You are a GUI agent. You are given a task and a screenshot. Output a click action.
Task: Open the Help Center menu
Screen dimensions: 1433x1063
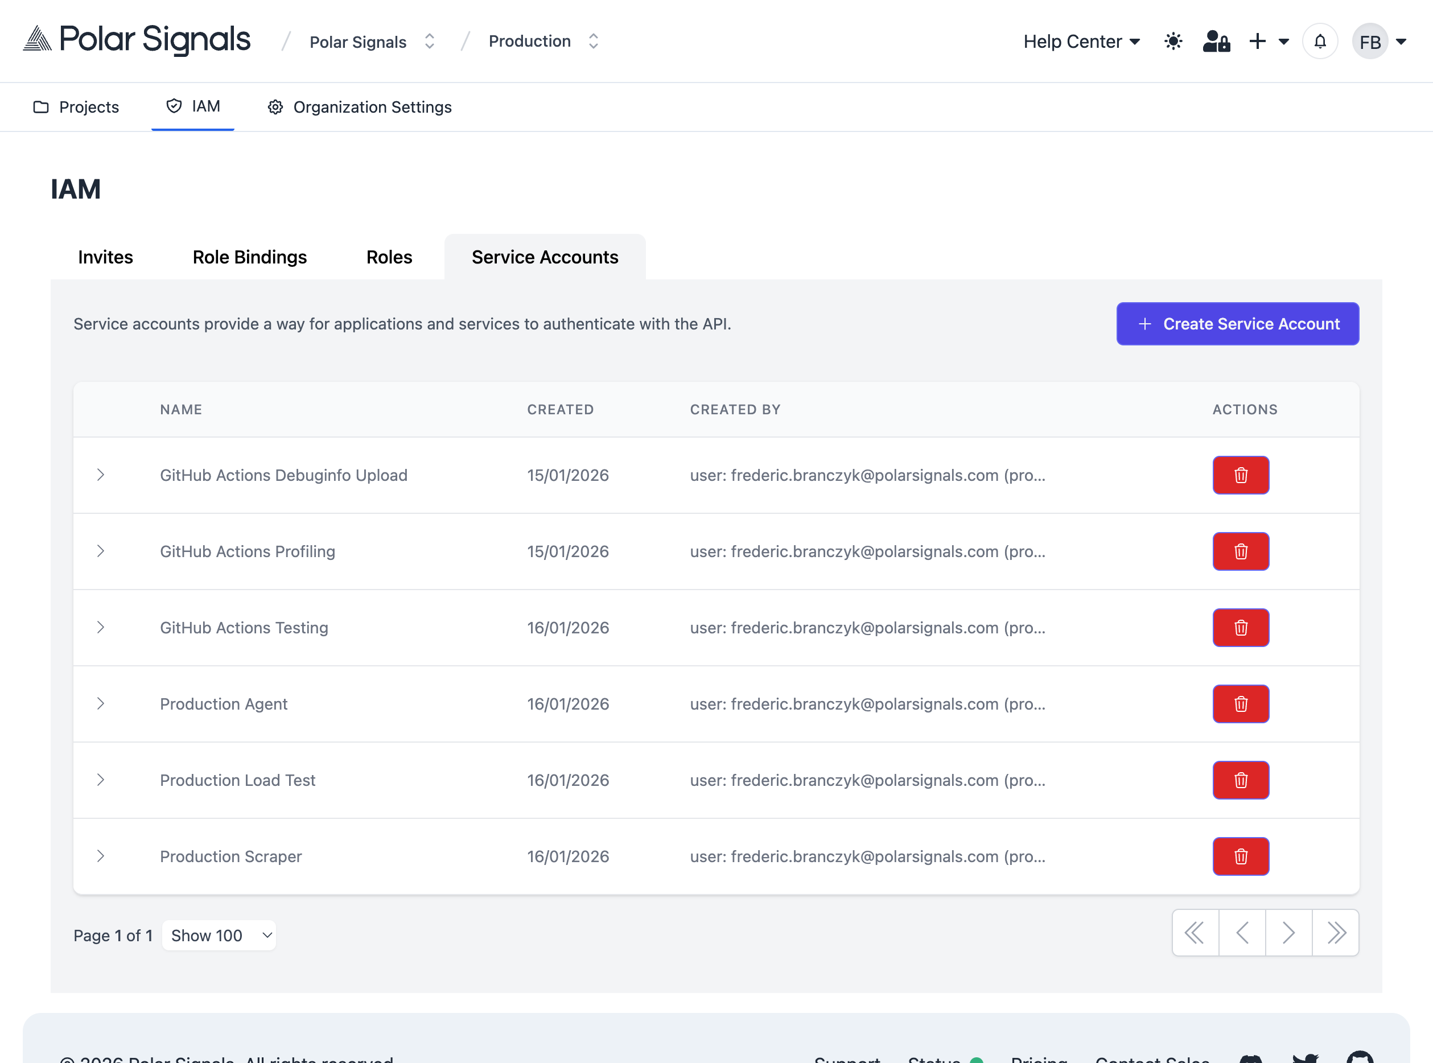(1081, 41)
